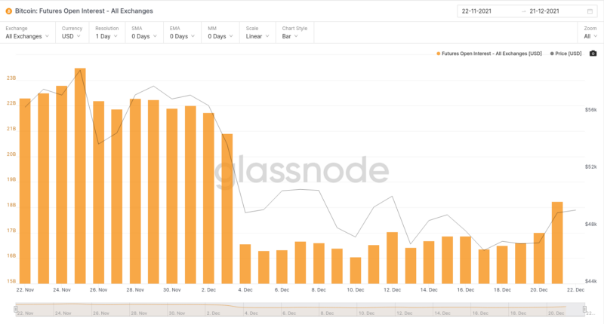This screenshot has height=324, width=604.
Task: Open the SMA 0 Days dropdown
Action: [146, 36]
